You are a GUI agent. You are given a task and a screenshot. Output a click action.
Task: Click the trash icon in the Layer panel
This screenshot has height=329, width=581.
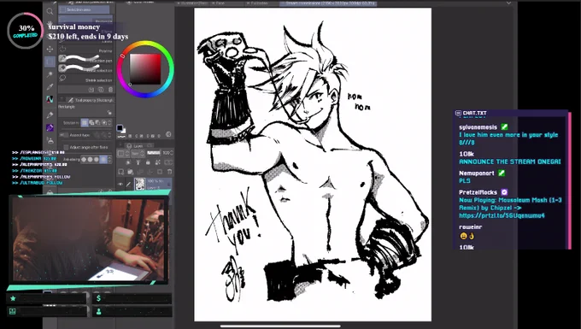[x=169, y=172]
